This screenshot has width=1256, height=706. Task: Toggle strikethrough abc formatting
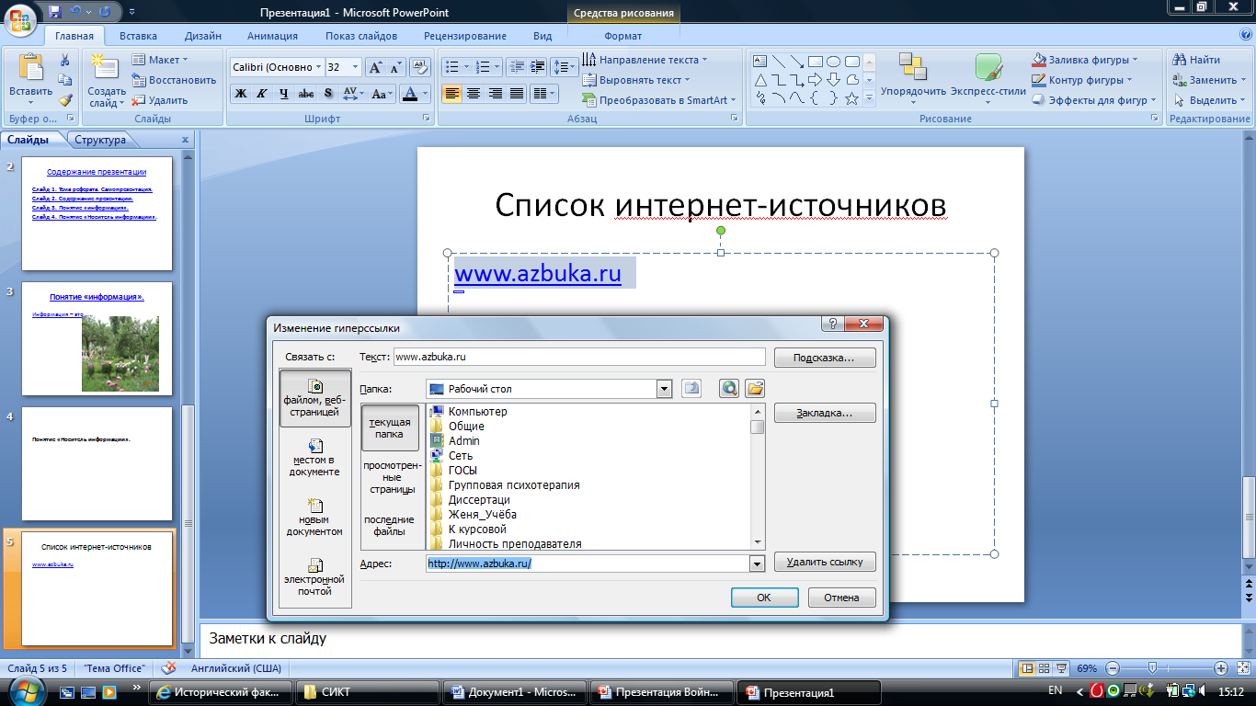click(306, 94)
